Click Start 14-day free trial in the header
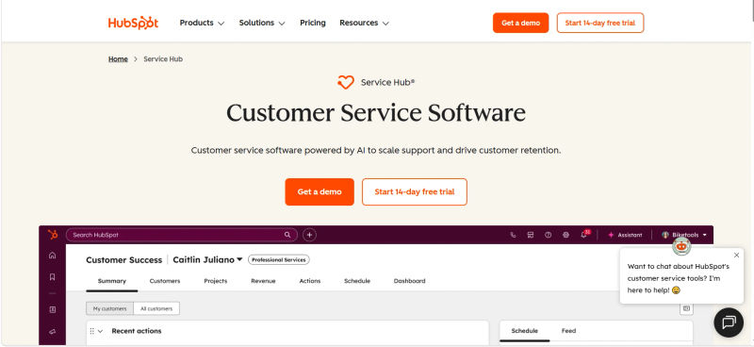Image resolution: width=754 pixels, height=347 pixels. coord(600,23)
